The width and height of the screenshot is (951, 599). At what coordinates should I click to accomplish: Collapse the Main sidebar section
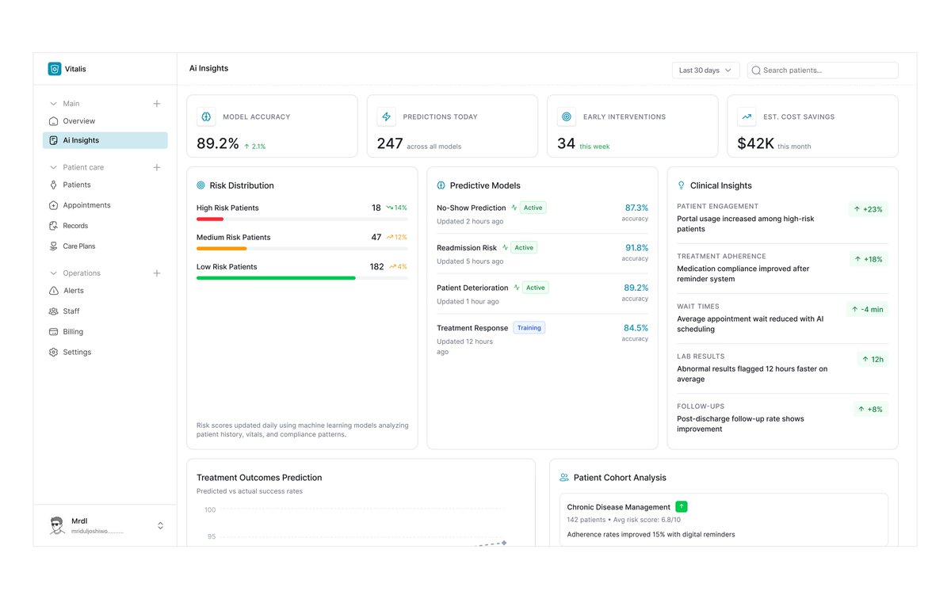click(53, 104)
